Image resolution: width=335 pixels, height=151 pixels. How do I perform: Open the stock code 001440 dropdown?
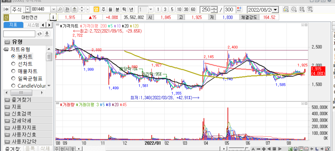tap(54, 9)
